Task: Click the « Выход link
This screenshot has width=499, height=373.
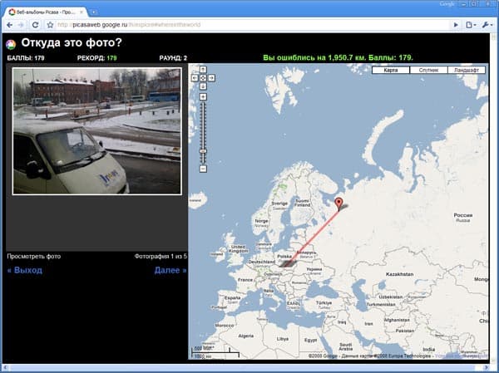Action: pyautogui.click(x=25, y=270)
